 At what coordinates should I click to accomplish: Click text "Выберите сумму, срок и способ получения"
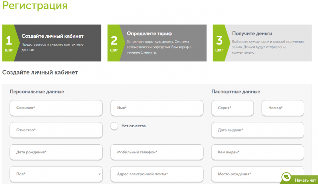click(268, 42)
